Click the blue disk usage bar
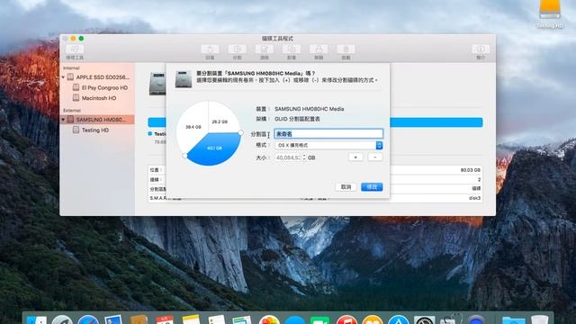Viewport: 576px width, 324px height. [436, 122]
